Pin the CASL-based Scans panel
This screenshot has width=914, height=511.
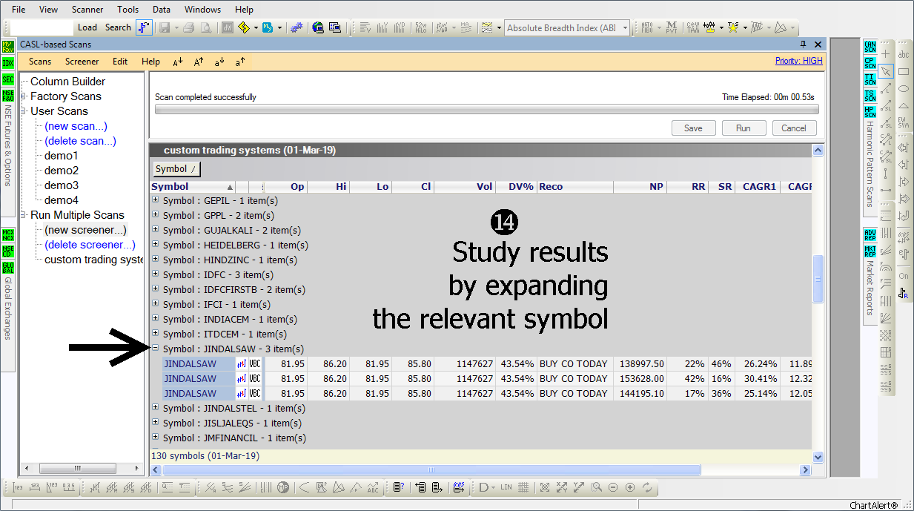click(x=804, y=44)
